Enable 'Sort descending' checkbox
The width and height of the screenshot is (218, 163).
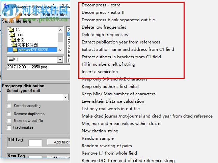pyautogui.click(x=9, y=106)
